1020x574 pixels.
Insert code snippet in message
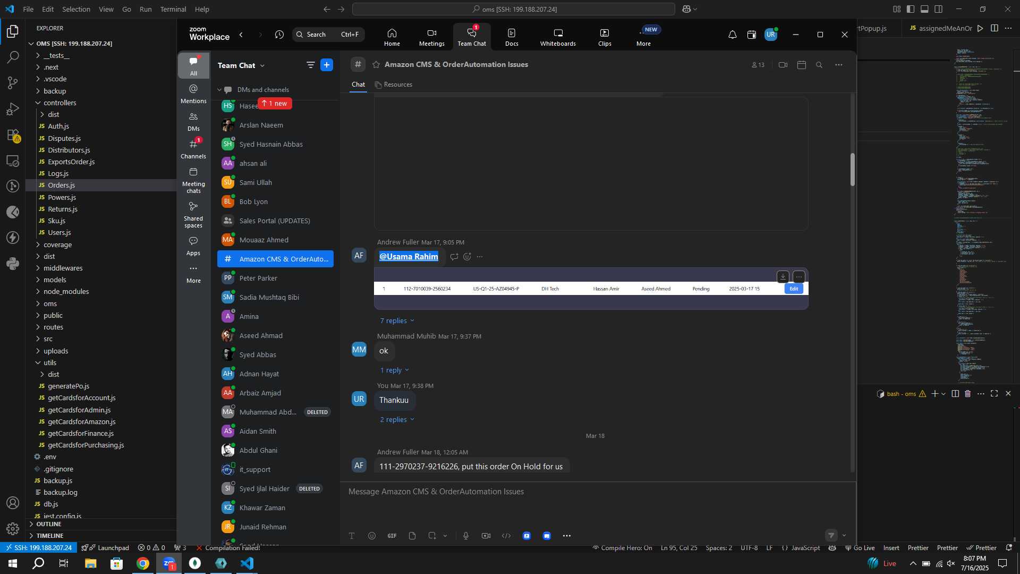[506, 536]
